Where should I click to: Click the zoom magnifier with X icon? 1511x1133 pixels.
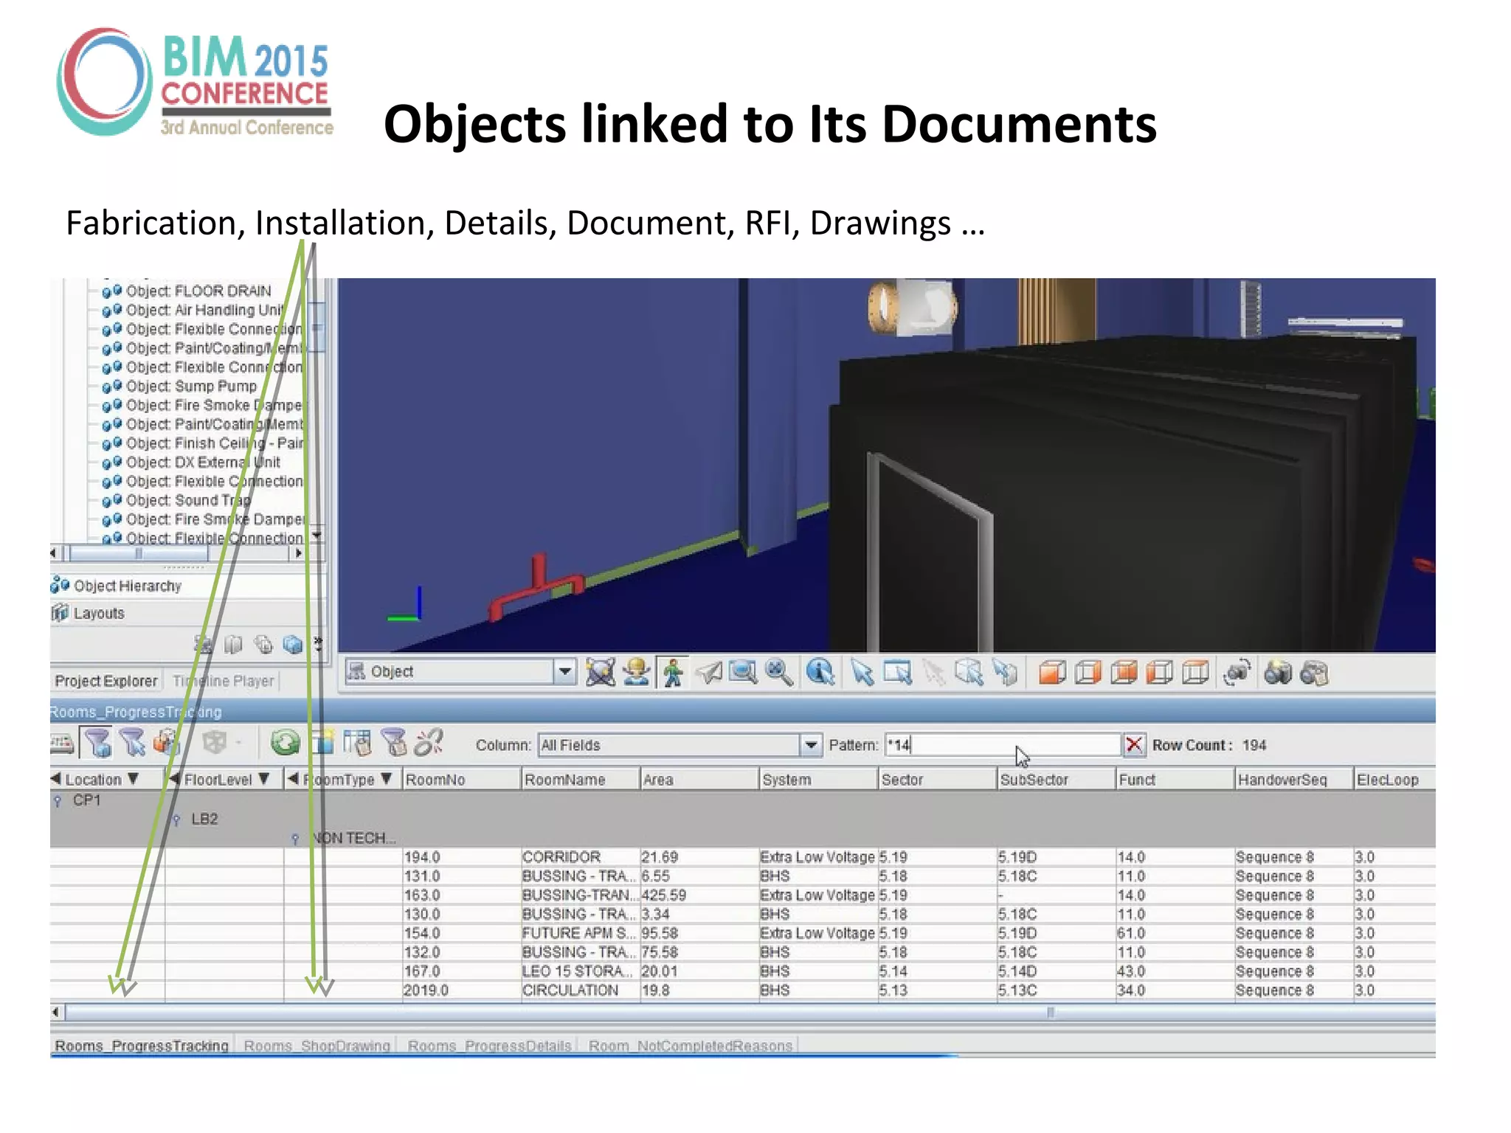779,672
